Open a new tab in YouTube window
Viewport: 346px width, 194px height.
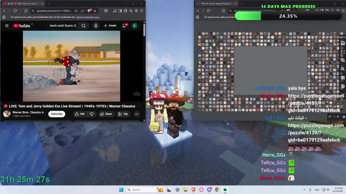pos(49,4)
